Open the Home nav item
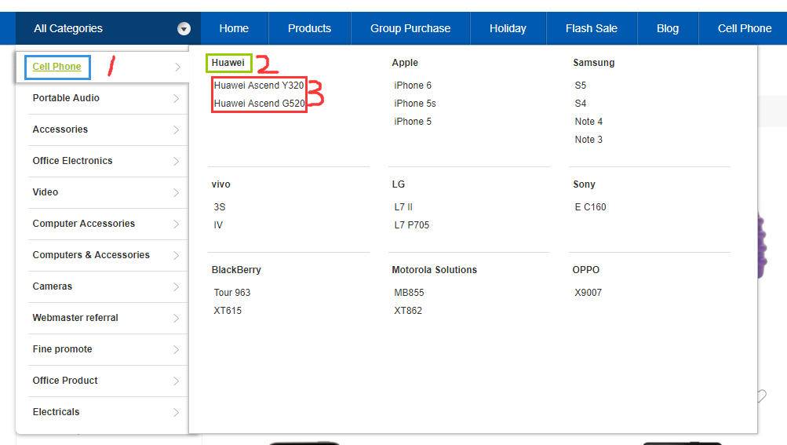787x445 pixels. coord(234,28)
